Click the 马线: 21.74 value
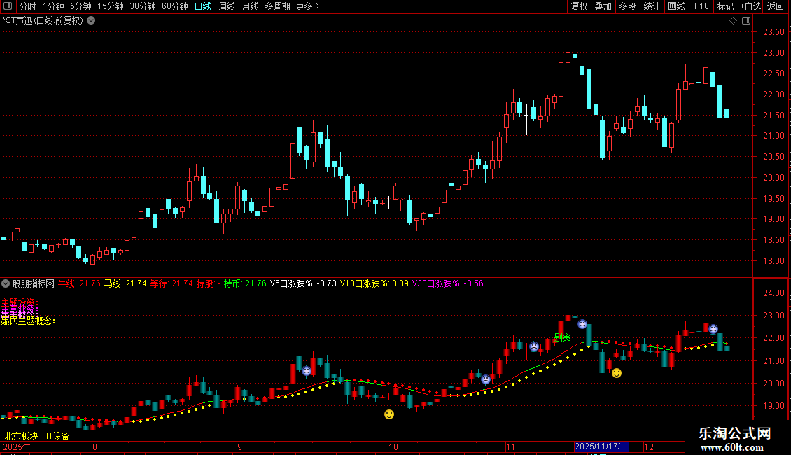The width and height of the screenshot is (791, 455). (125, 283)
